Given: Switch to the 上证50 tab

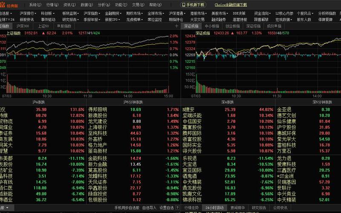Looking at the screenshot, I should pyautogui.click(x=43, y=26).
